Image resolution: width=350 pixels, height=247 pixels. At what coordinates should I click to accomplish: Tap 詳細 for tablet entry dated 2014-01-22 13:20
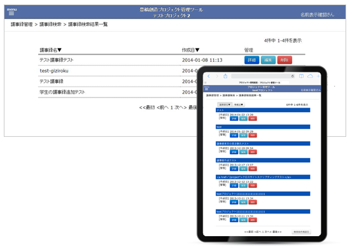click(x=234, y=118)
